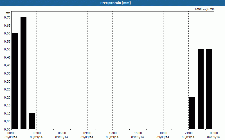Select the 0,70 y-axis value
225x140 pixels.
click(7, 17)
